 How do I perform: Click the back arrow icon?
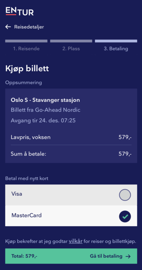click(x=8, y=27)
